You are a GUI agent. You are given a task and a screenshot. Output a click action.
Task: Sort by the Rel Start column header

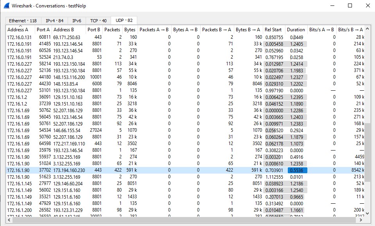(x=273, y=30)
